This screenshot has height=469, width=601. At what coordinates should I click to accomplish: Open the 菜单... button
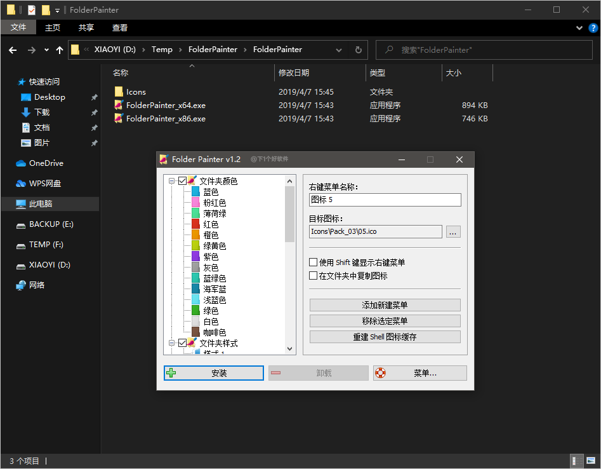[x=419, y=372]
